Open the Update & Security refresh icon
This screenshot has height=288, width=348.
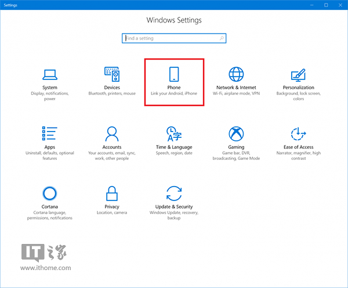pyautogui.click(x=174, y=194)
